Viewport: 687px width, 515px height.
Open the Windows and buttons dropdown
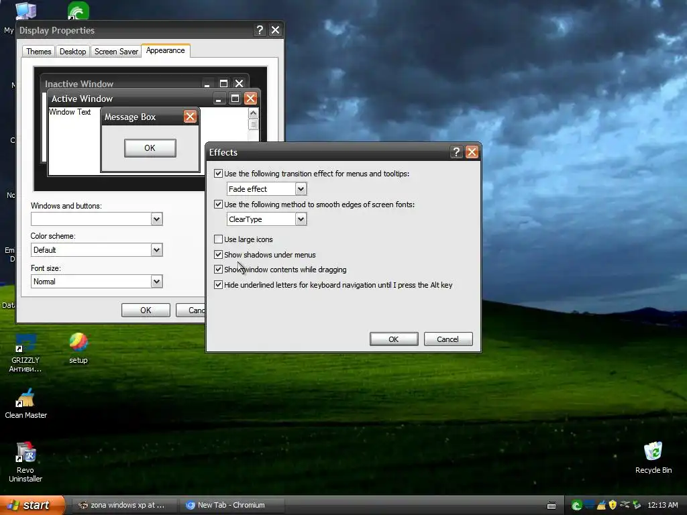157,219
